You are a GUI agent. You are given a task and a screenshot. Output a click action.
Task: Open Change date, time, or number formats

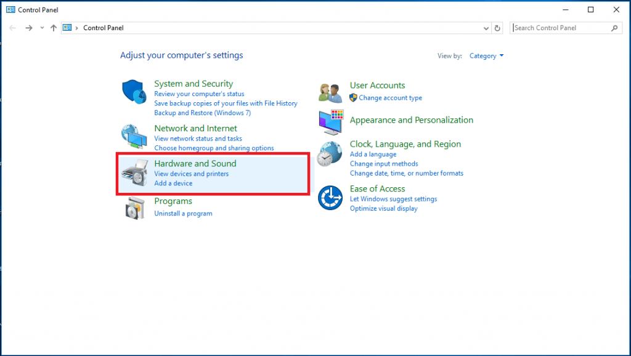pyautogui.click(x=407, y=173)
